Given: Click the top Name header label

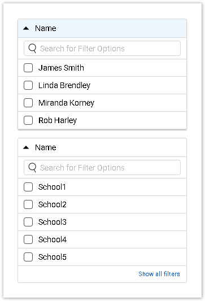Looking at the screenshot, I should 46,28.
